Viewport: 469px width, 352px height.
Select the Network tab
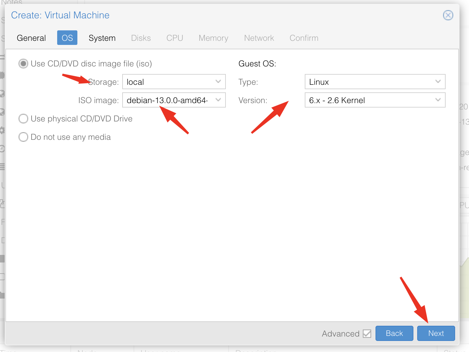259,38
